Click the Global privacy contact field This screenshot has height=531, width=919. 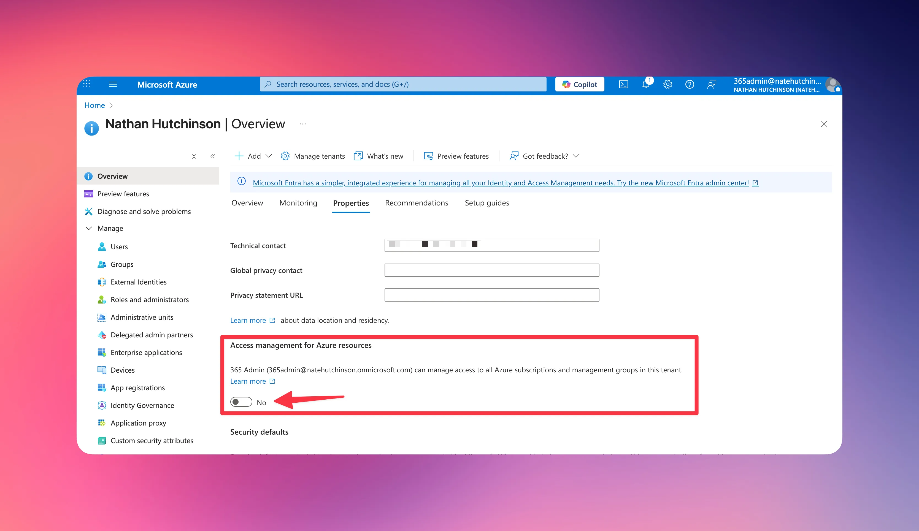(491, 270)
